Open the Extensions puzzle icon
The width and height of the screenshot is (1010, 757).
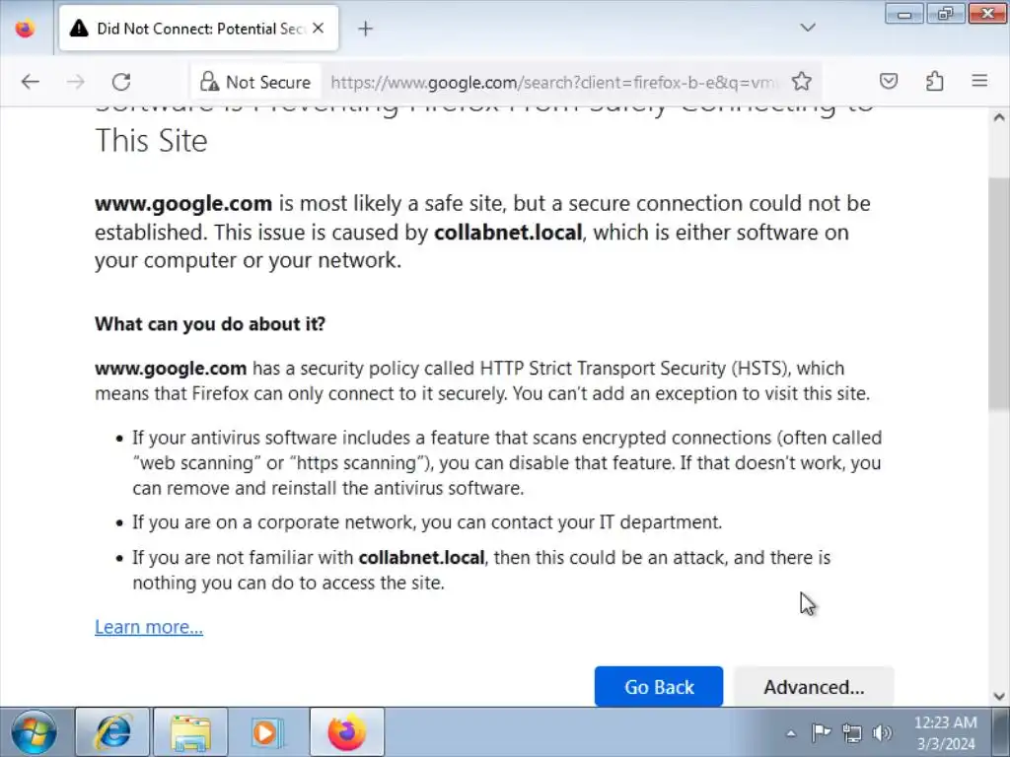coord(934,82)
